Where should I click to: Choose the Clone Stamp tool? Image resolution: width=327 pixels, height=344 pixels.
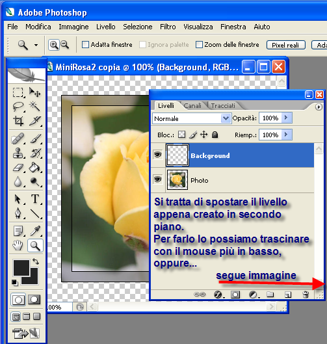[x=18, y=153]
